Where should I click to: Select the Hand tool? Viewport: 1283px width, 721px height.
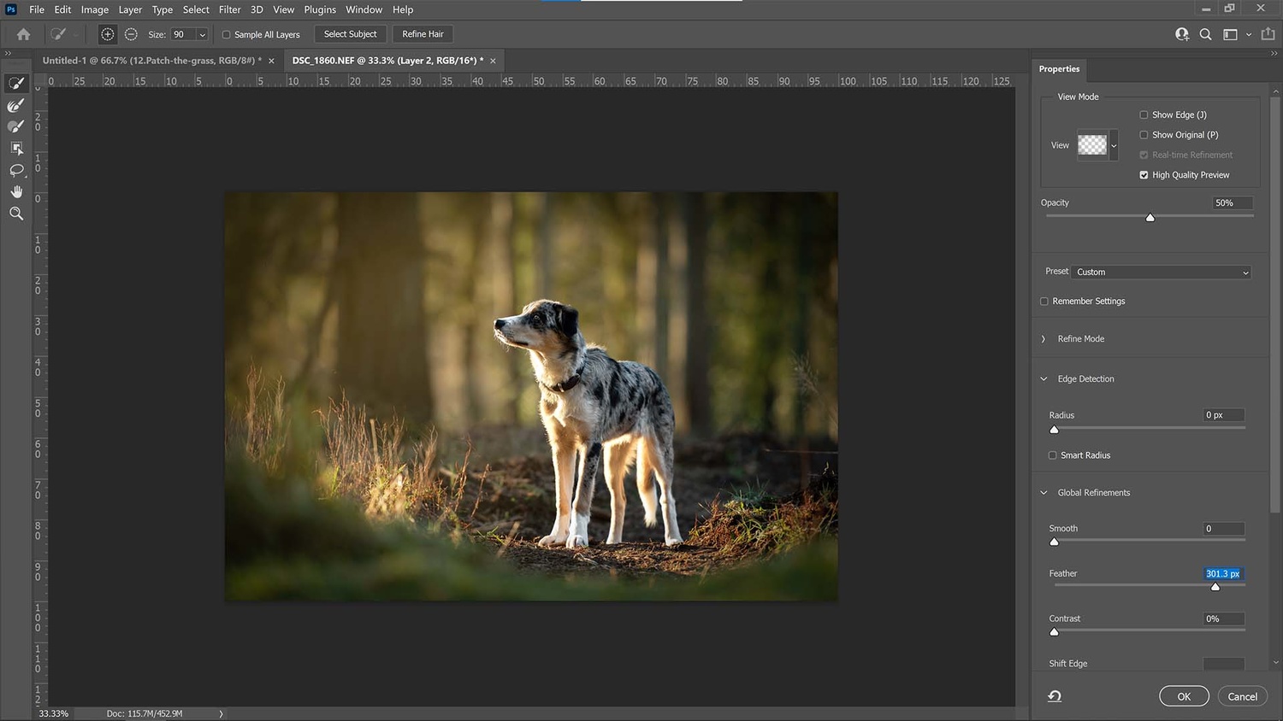[15, 191]
